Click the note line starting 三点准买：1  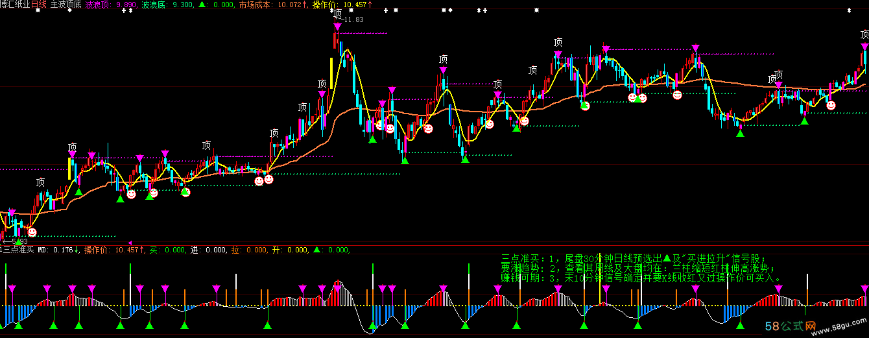634,258
